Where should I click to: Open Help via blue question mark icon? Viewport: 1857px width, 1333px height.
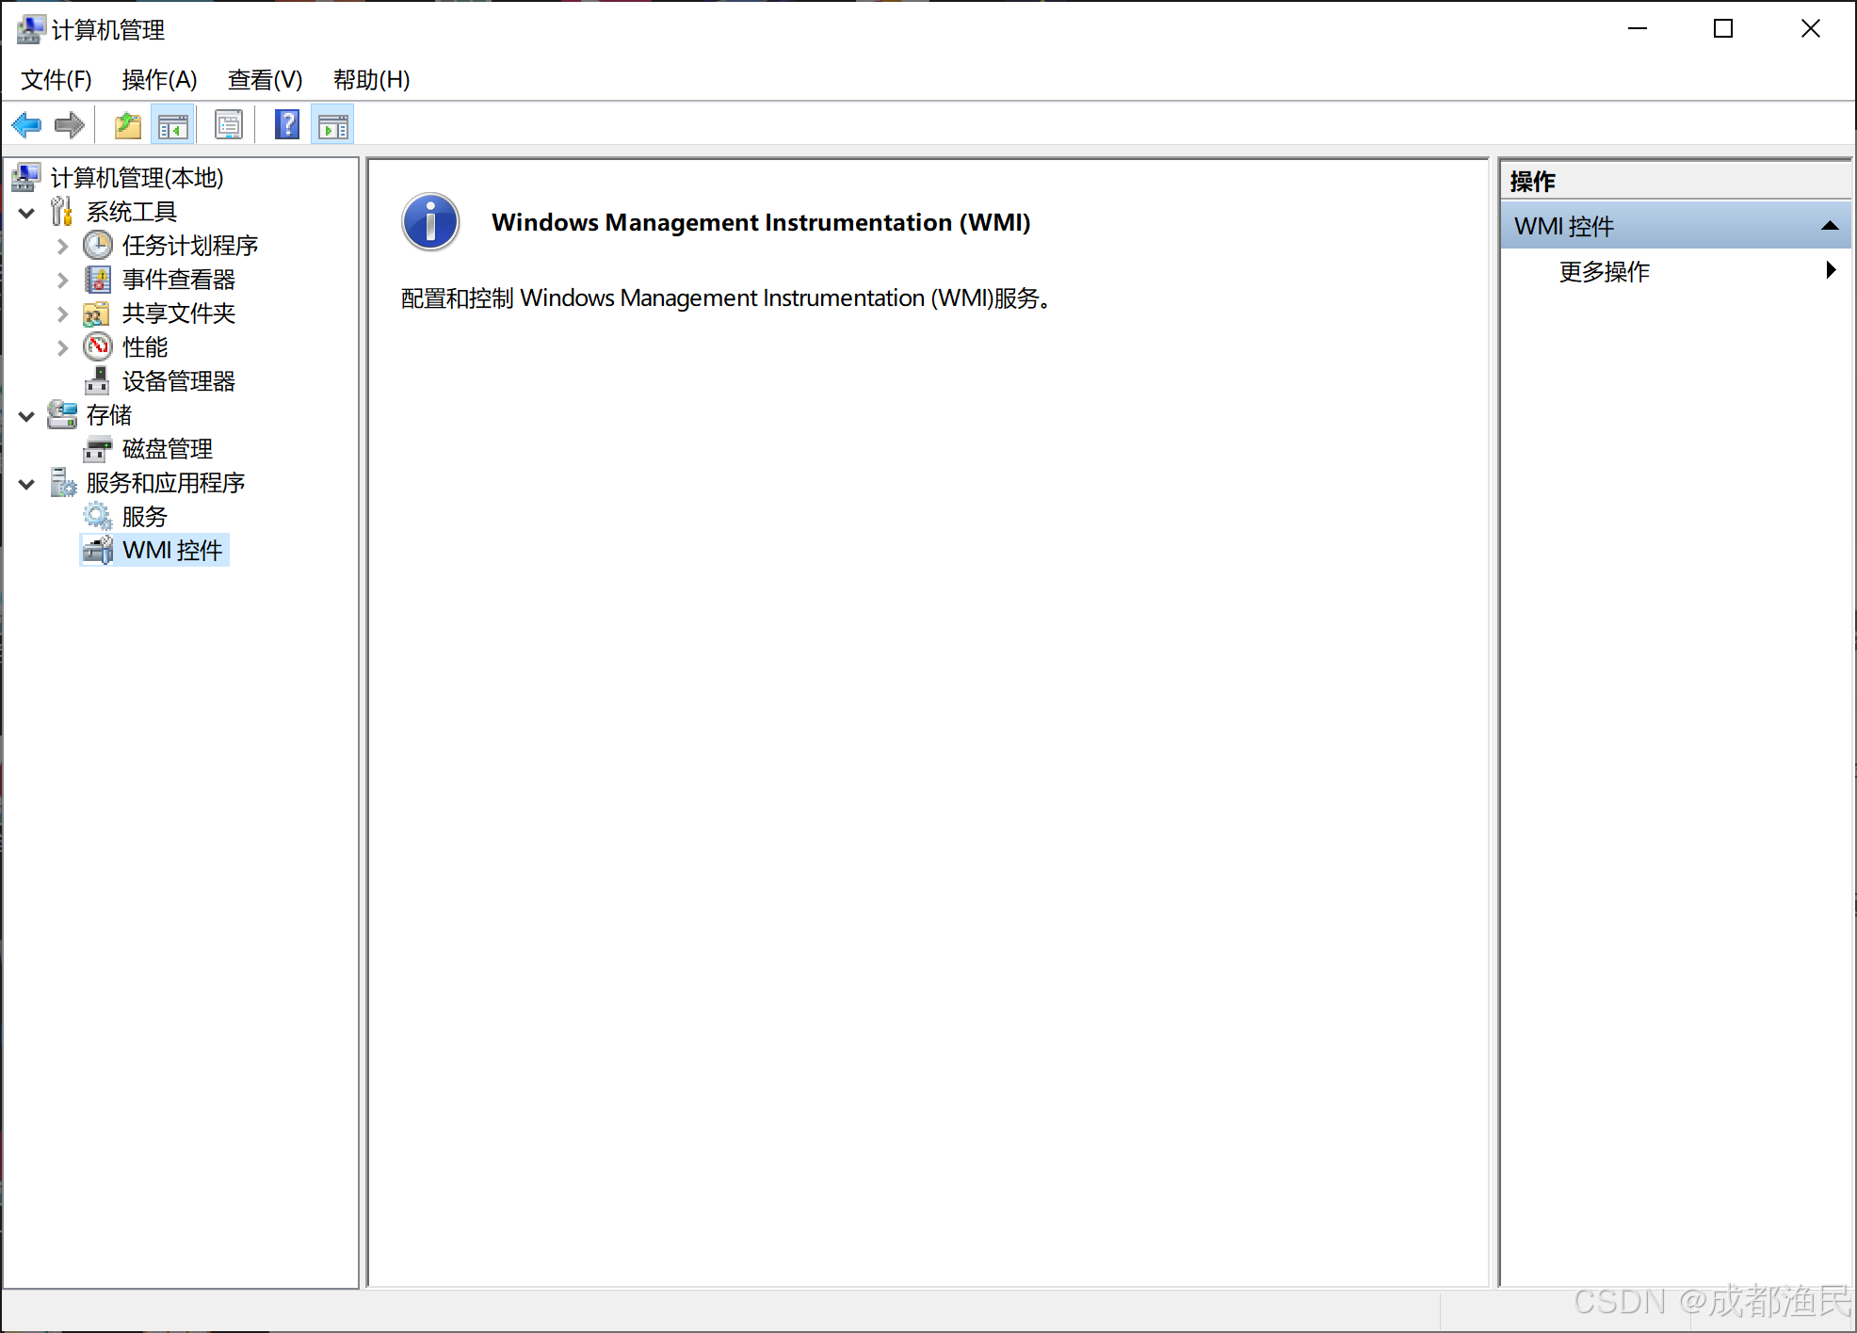point(287,125)
